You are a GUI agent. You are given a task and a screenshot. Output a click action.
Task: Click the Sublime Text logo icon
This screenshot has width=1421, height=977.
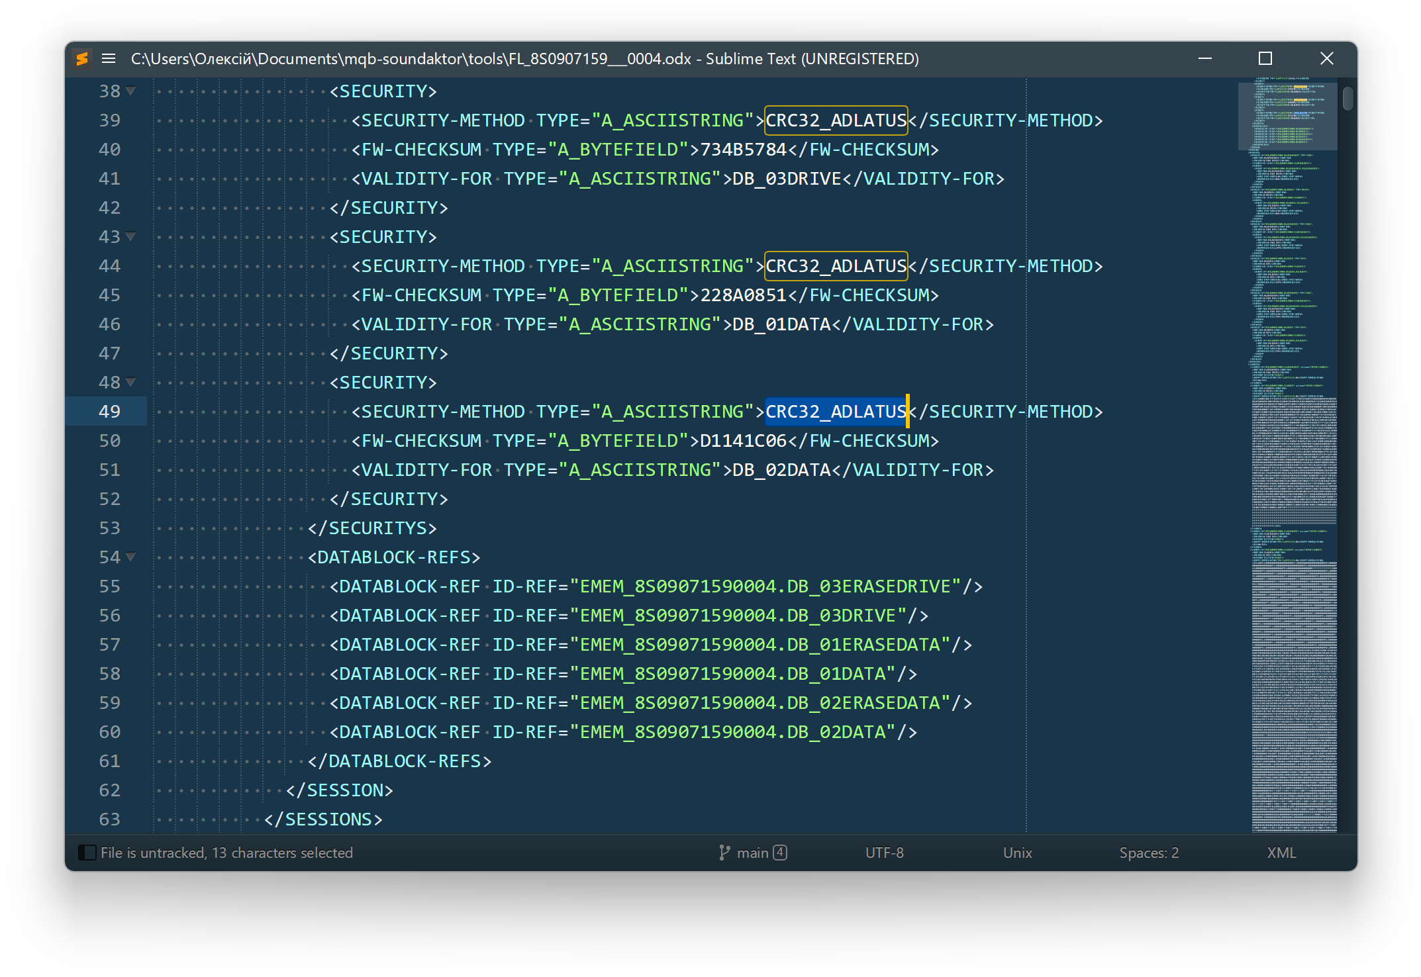[82, 59]
